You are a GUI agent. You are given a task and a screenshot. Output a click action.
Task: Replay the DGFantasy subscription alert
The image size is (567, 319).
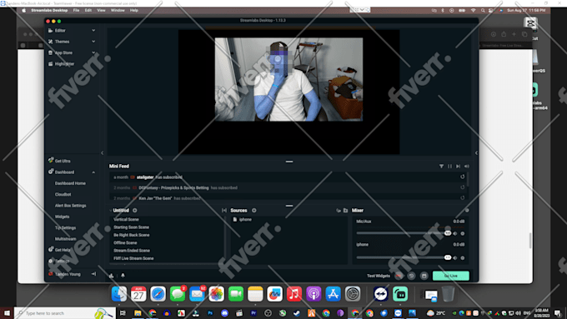463,187
